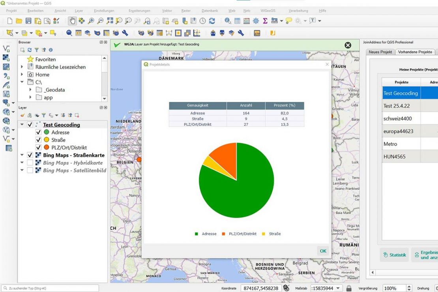Uncheck the Straße category checkbox
This screenshot has width=438, height=292.
pyautogui.click(x=39, y=140)
